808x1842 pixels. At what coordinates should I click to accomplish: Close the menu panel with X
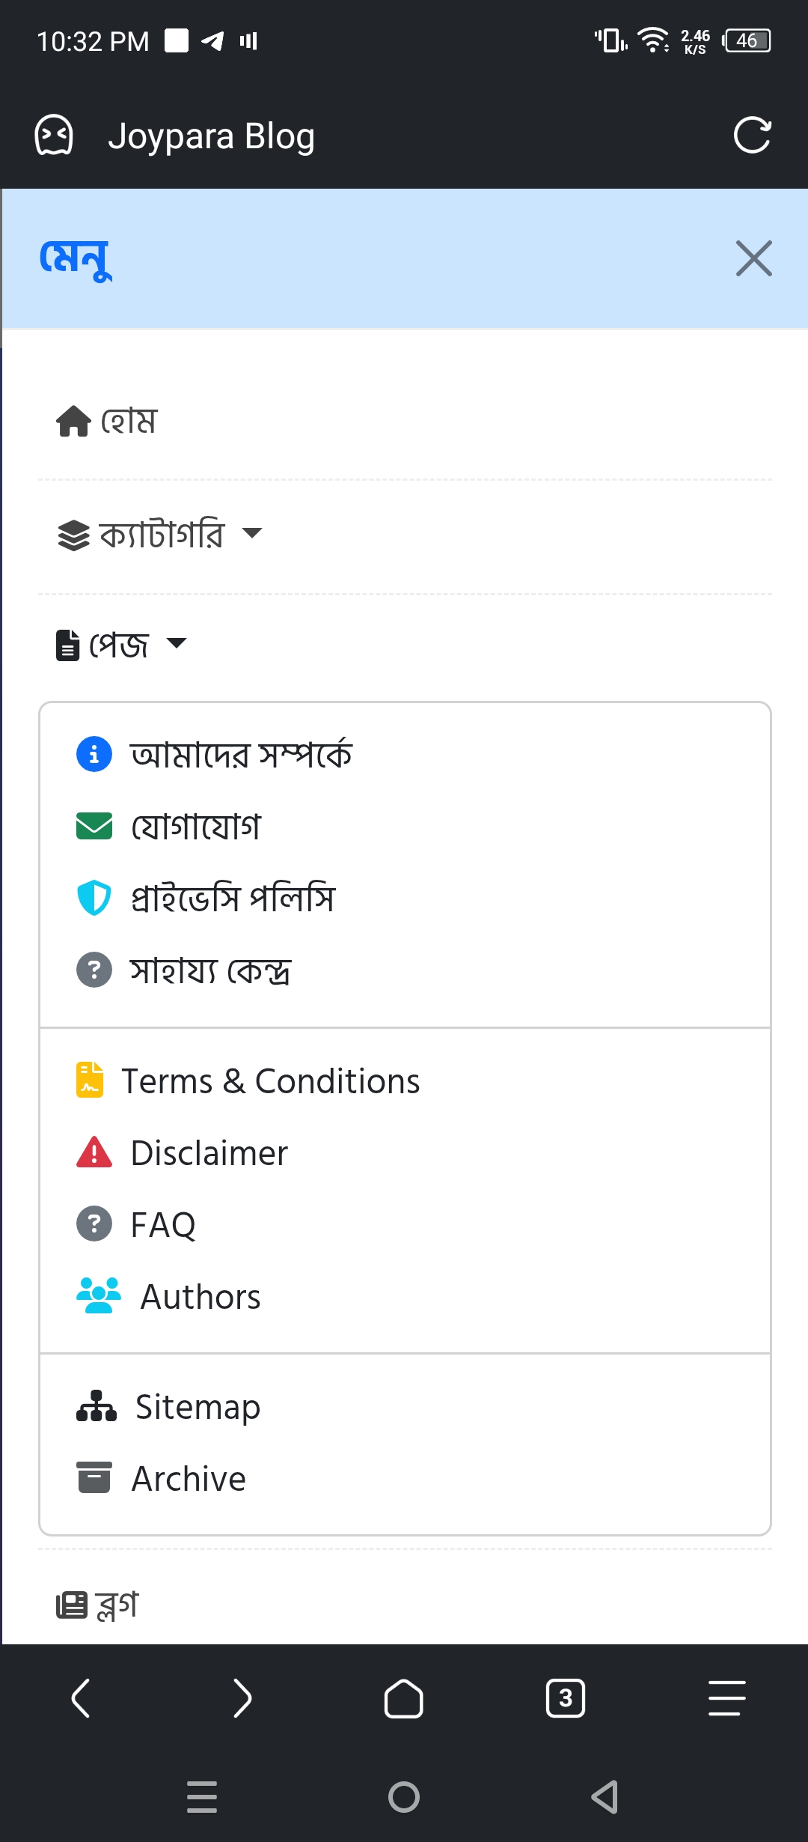pos(753,258)
